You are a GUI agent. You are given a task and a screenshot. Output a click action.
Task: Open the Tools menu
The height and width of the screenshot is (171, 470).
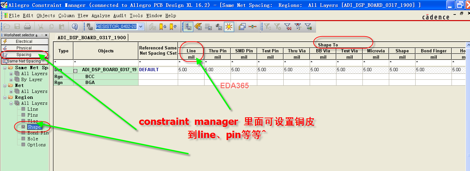click(136, 15)
